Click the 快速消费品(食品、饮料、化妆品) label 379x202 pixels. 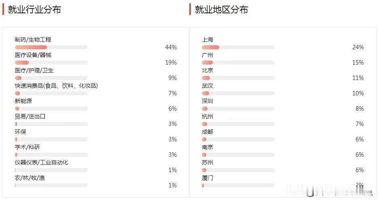tap(56, 86)
